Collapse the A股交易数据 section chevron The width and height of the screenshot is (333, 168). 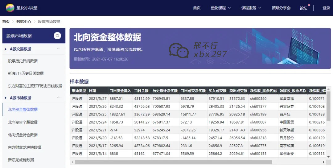click(x=58, y=49)
